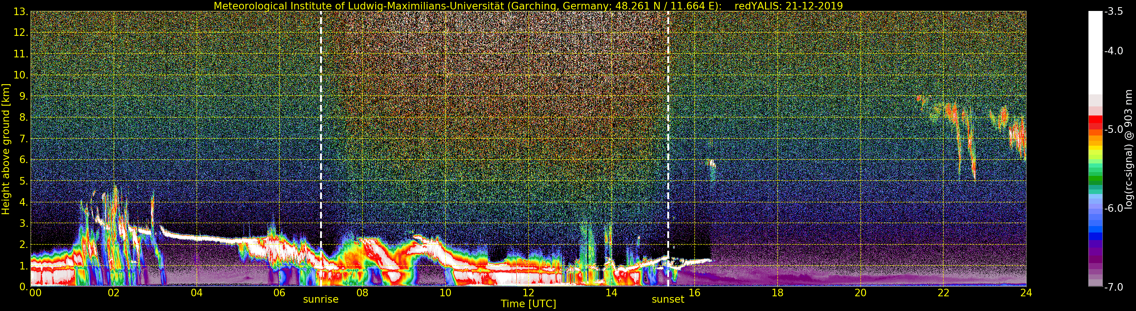Click the '04' tick on the time axis
Screen dimensions: 1136x311
pos(197,293)
